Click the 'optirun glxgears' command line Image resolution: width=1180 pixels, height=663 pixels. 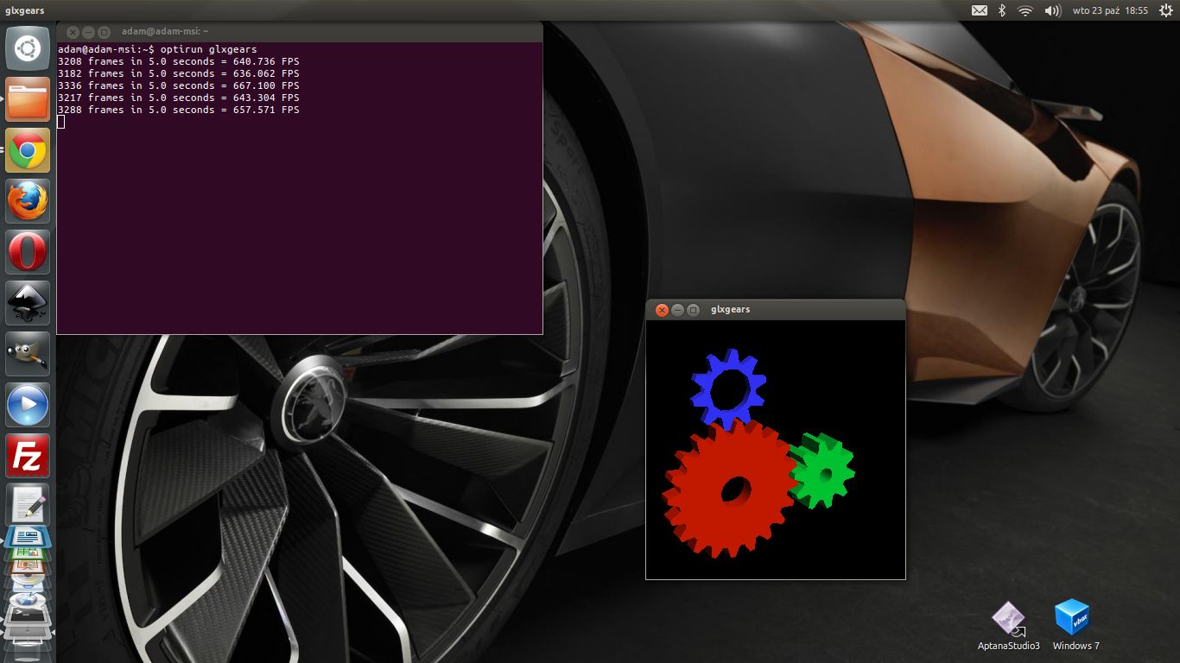click(157, 49)
